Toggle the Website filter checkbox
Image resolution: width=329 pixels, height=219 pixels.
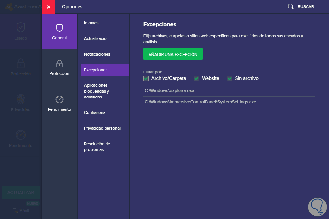pyautogui.click(x=196, y=78)
